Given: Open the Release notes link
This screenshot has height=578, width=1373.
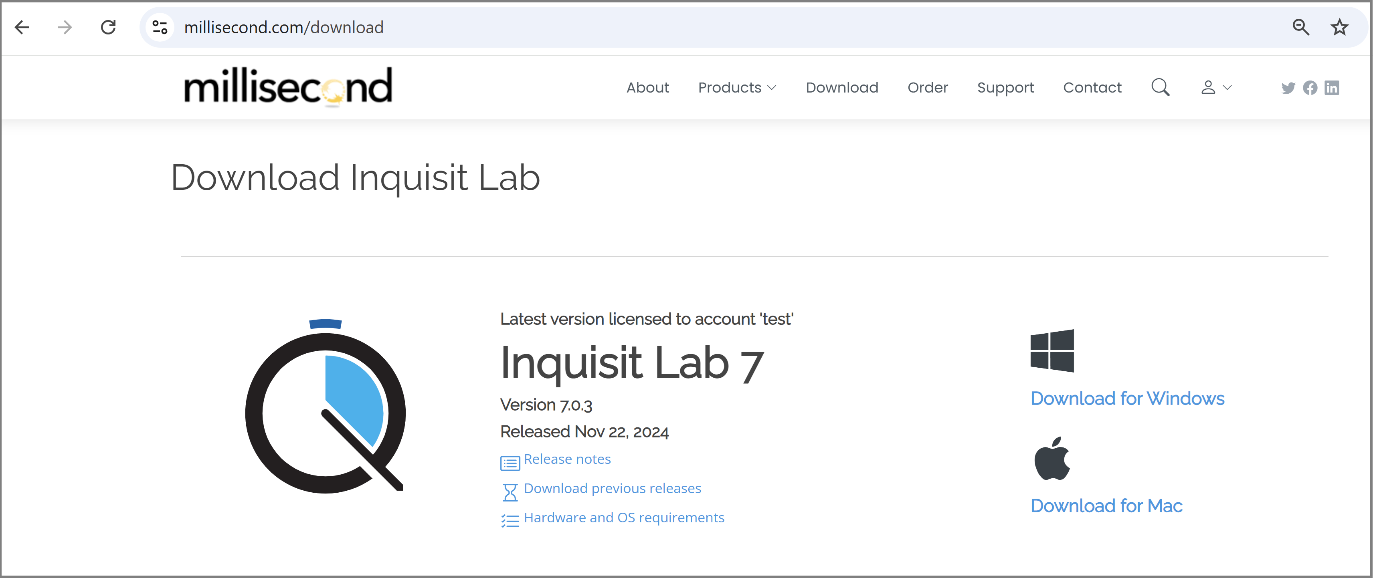Looking at the screenshot, I should click(x=567, y=459).
